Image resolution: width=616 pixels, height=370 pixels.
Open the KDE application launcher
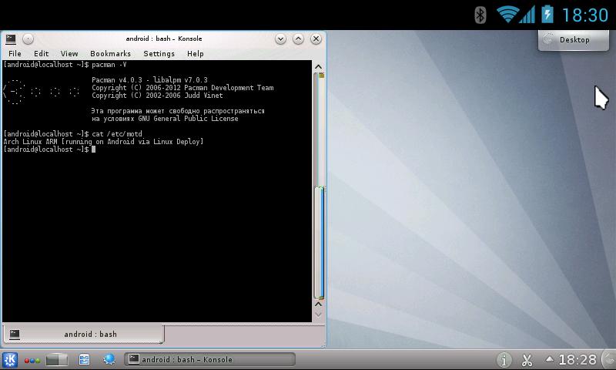(x=11, y=359)
